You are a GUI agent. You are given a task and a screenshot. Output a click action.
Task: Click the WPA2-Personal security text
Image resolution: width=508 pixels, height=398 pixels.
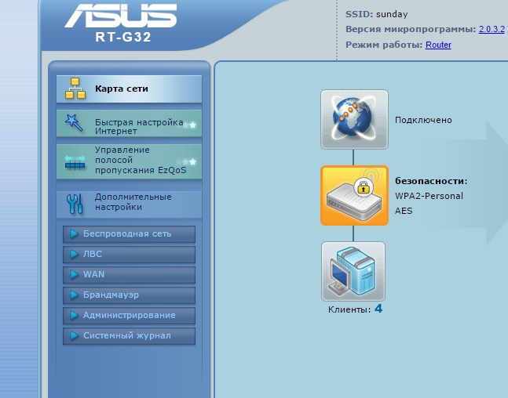tap(429, 196)
